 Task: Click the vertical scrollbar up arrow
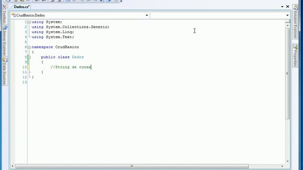click(x=287, y=25)
